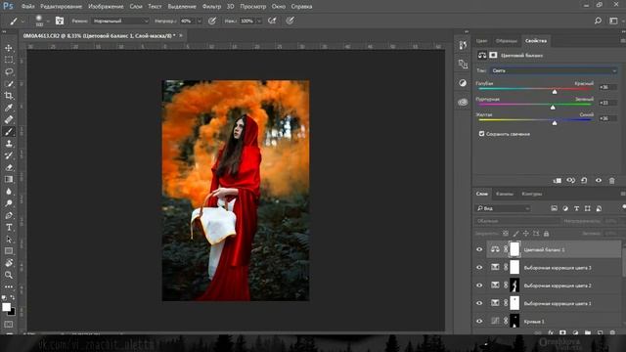Switch to the Цвет tab
The width and height of the screenshot is (626, 352).
(x=481, y=41)
